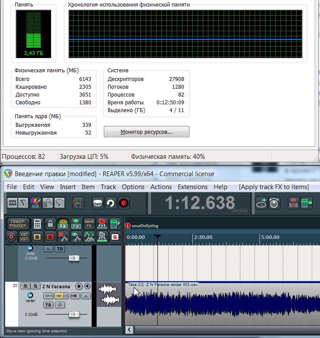Toggle phase invert on Z N Faraona track
Screen dimensions: 320x338
coord(60,305)
